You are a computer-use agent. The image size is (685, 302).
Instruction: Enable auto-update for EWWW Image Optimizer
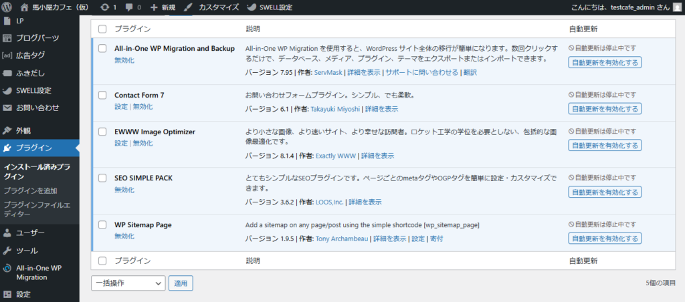pyautogui.click(x=605, y=146)
